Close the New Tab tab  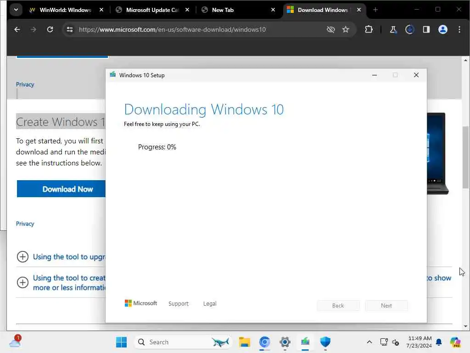[273, 10]
